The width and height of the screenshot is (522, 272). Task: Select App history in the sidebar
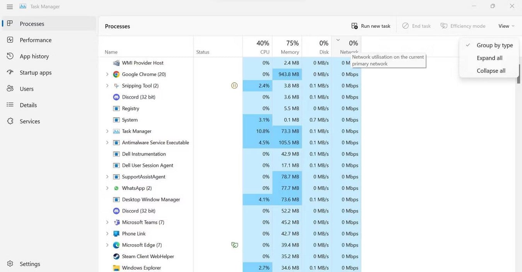34,56
